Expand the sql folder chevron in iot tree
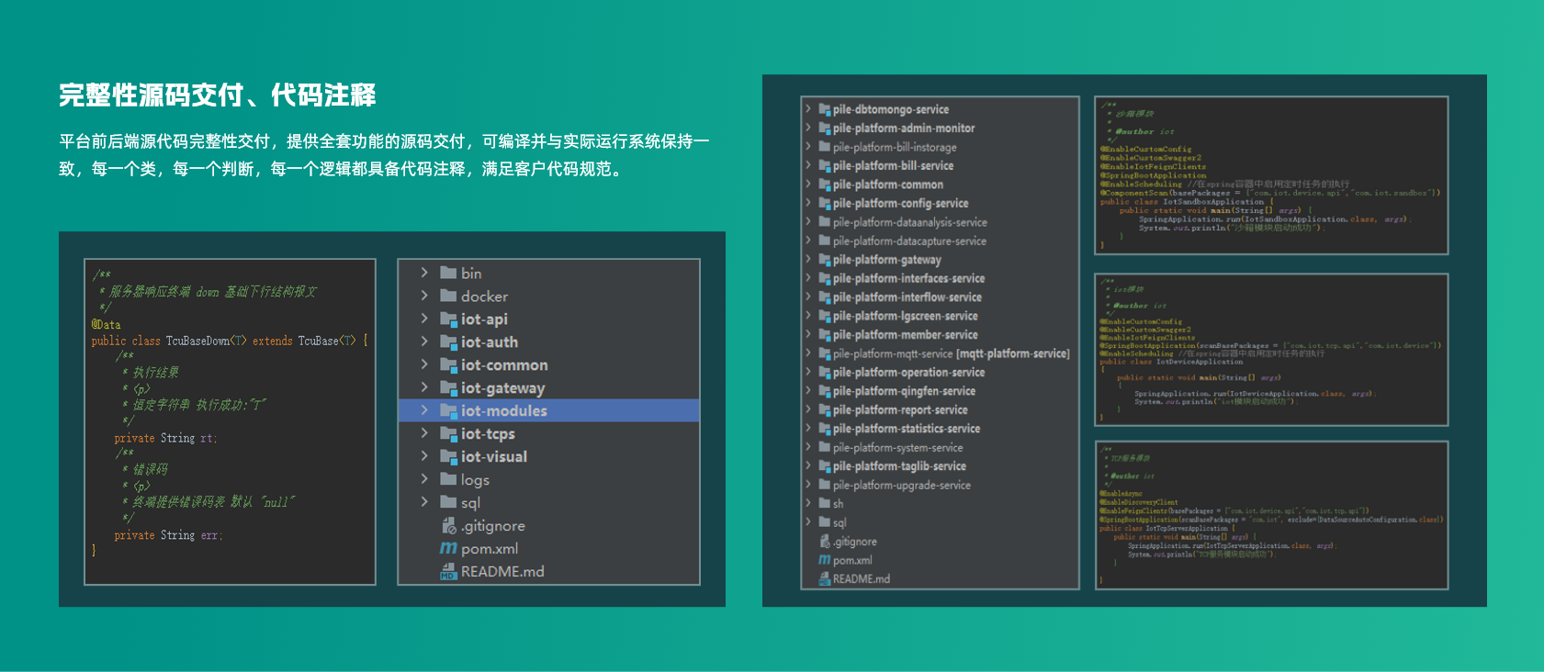The width and height of the screenshot is (1544, 672). [x=423, y=501]
